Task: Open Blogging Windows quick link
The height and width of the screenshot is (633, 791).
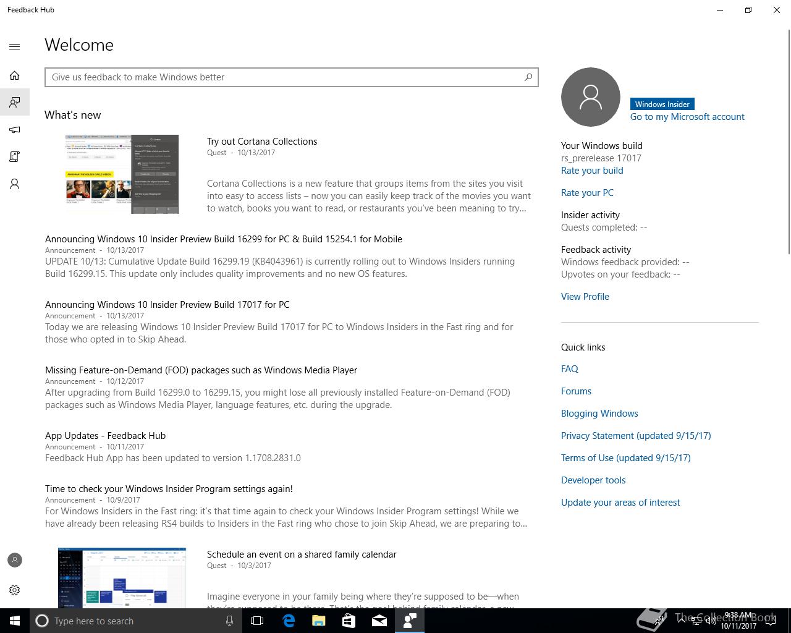Action: (599, 414)
